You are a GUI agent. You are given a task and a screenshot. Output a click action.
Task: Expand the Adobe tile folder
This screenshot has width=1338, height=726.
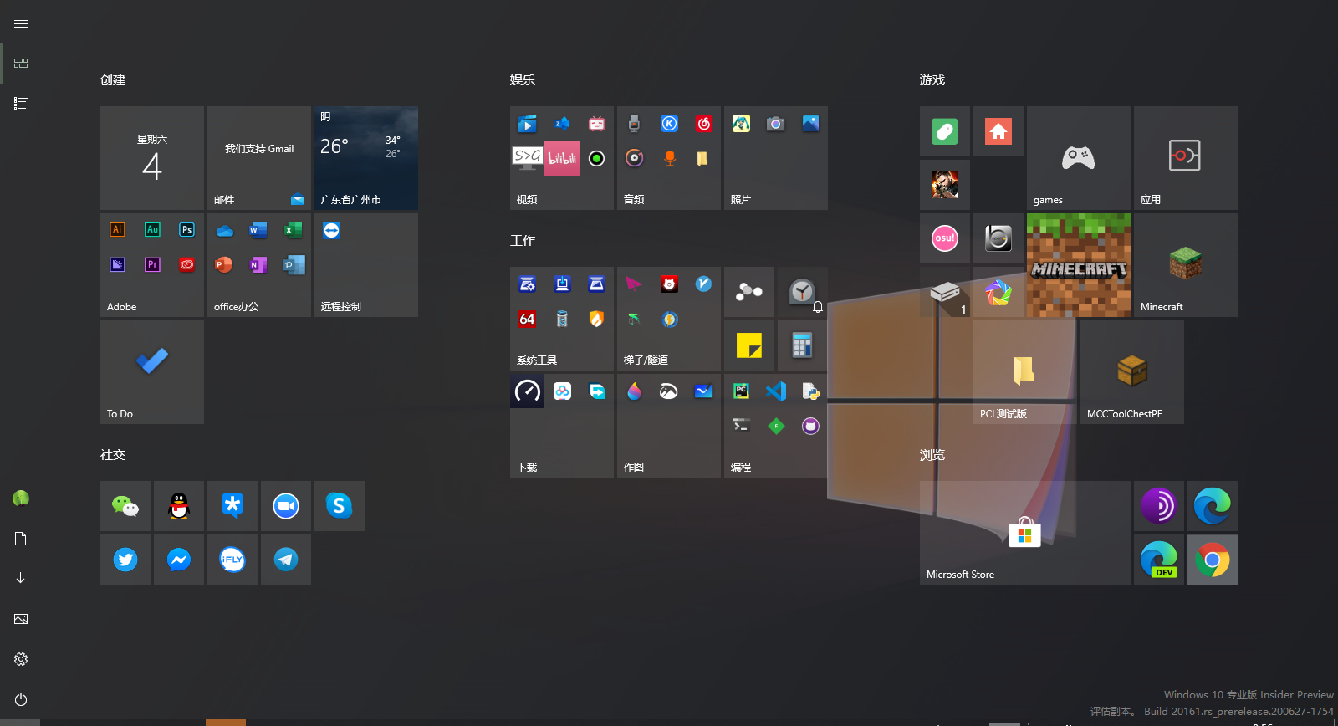[x=152, y=265]
